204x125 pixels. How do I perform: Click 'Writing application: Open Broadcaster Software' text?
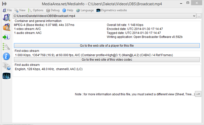[145, 37]
